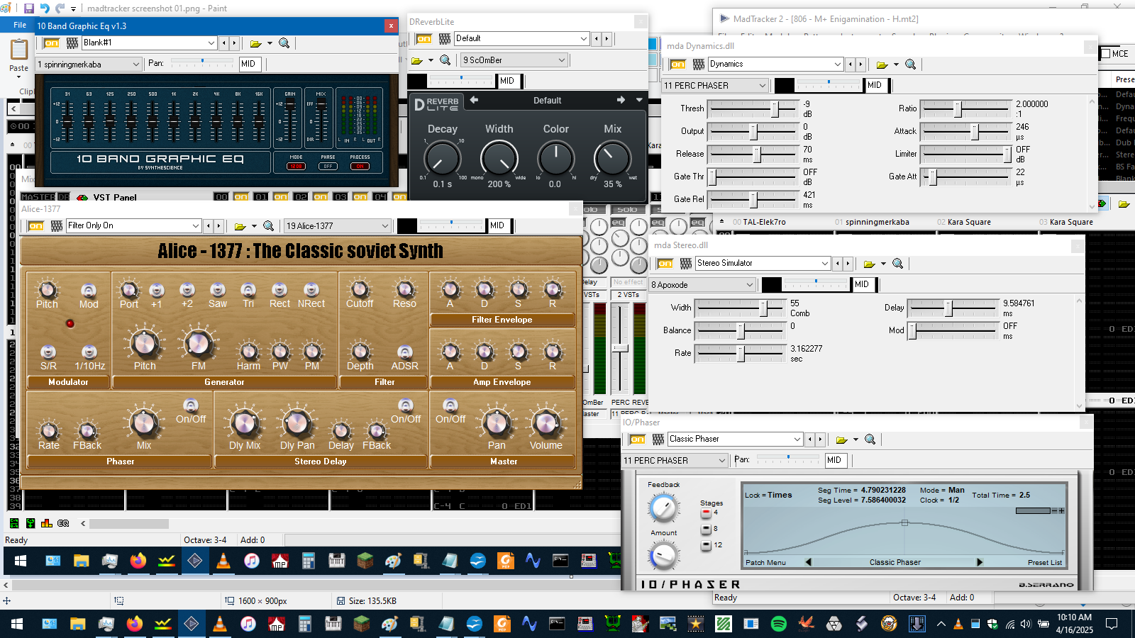
Task: Open Default preset dropdown in DReverbLite
Action: (521, 38)
